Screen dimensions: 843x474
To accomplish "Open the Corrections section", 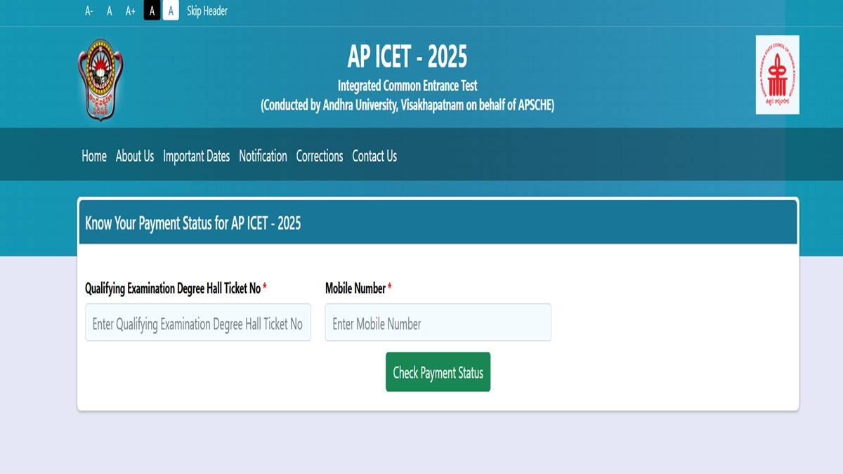I will (x=320, y=156).
